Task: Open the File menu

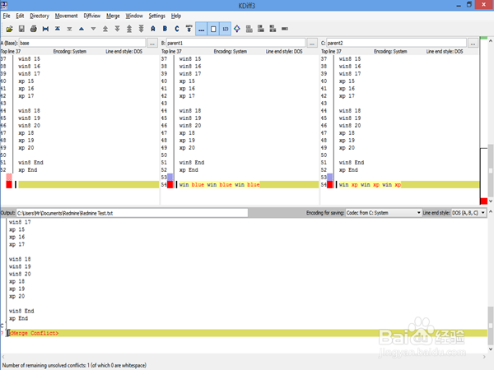Action: pos(7,16)
